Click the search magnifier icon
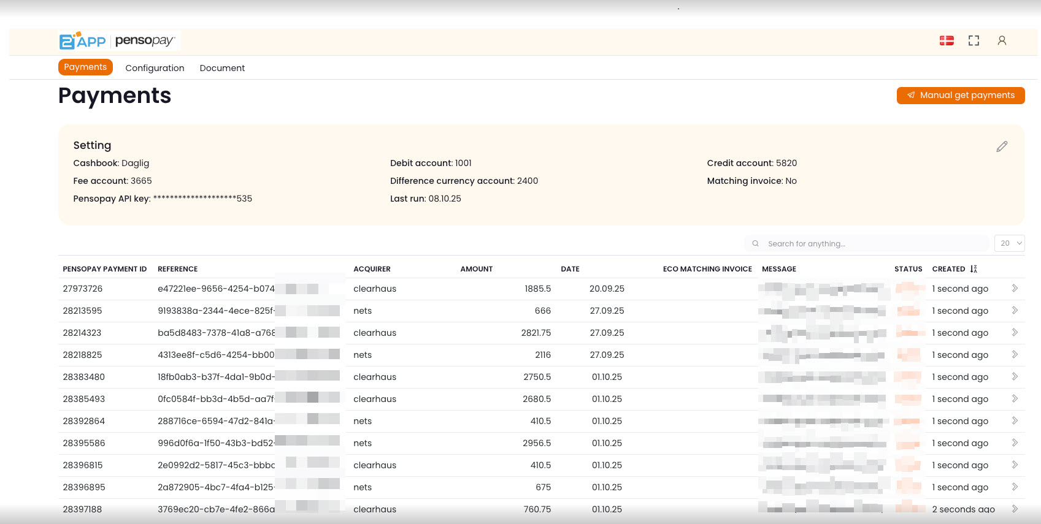 coord(756,243)
